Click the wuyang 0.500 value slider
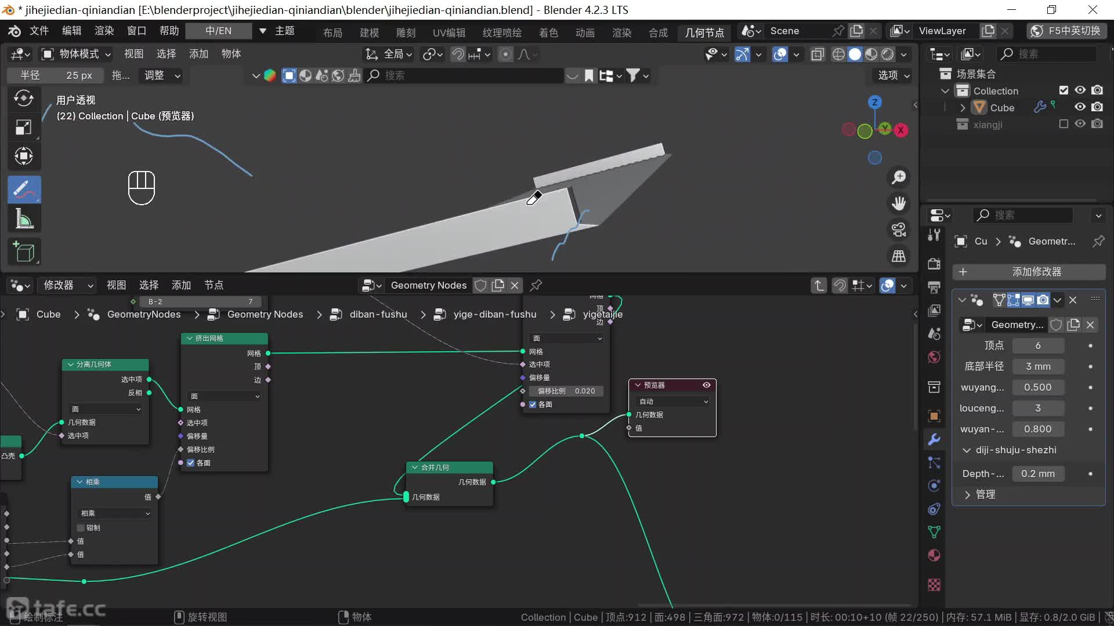Screen dimensions: 1114x626 pos(1037,387)
